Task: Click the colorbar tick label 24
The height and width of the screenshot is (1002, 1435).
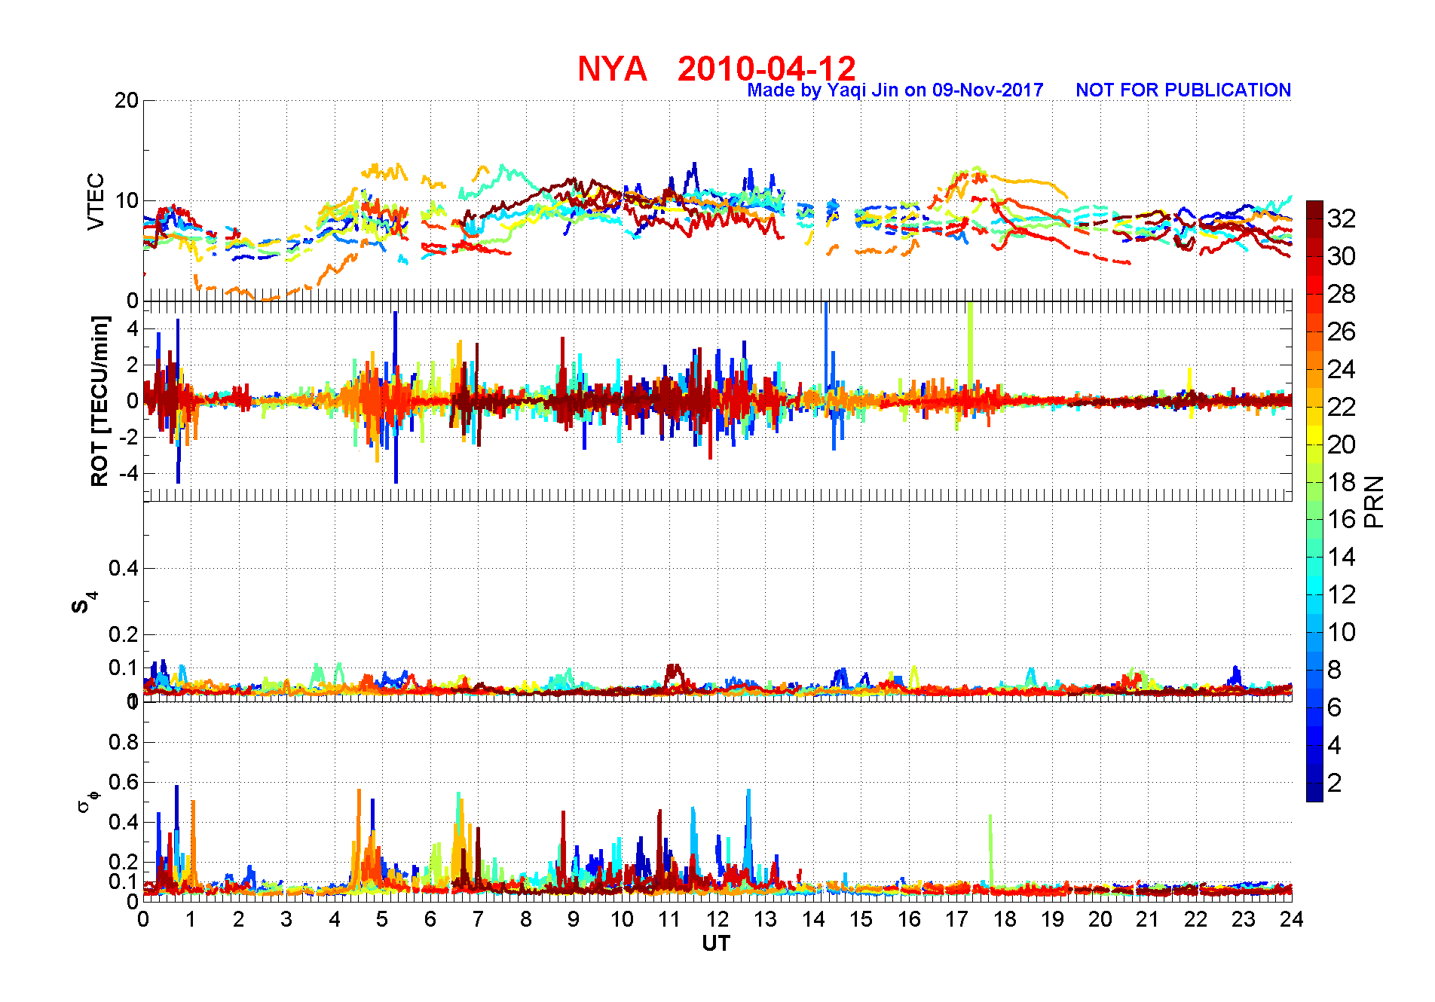Action: pyautogui.click(x=1341, y=369)
